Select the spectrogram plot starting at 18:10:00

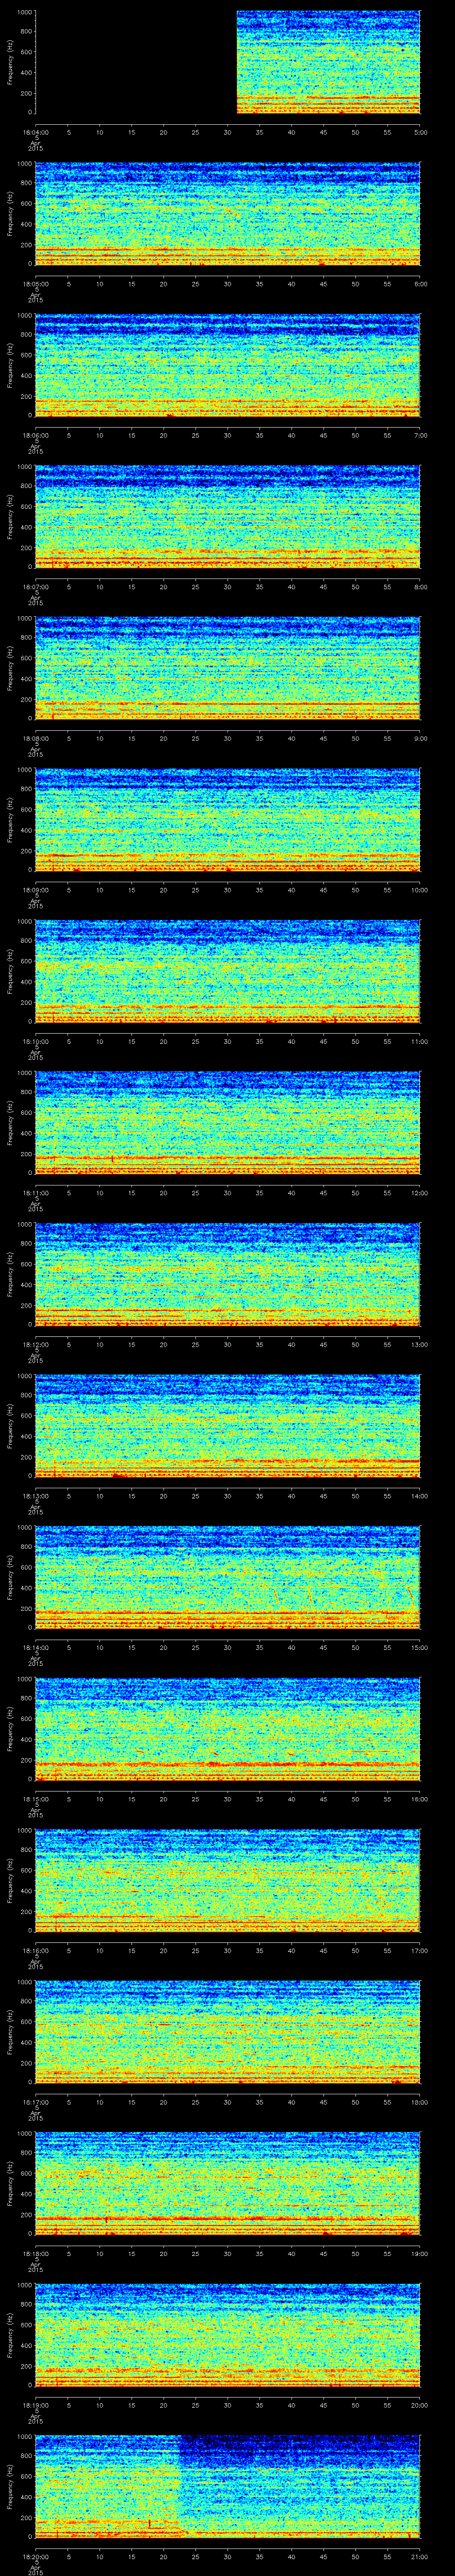(x=228, y=972)
